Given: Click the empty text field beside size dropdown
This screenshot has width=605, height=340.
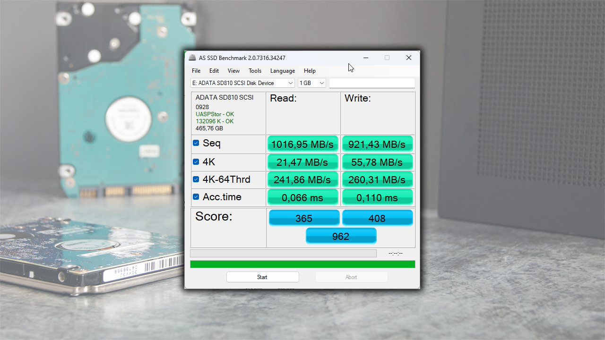Looking at the screenshot, I should click(372, 83).
